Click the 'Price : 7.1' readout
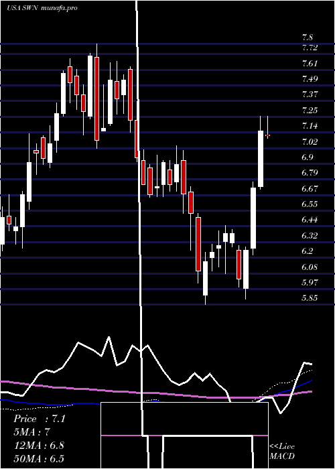This screenshot has width=335, height=469. 39,419
